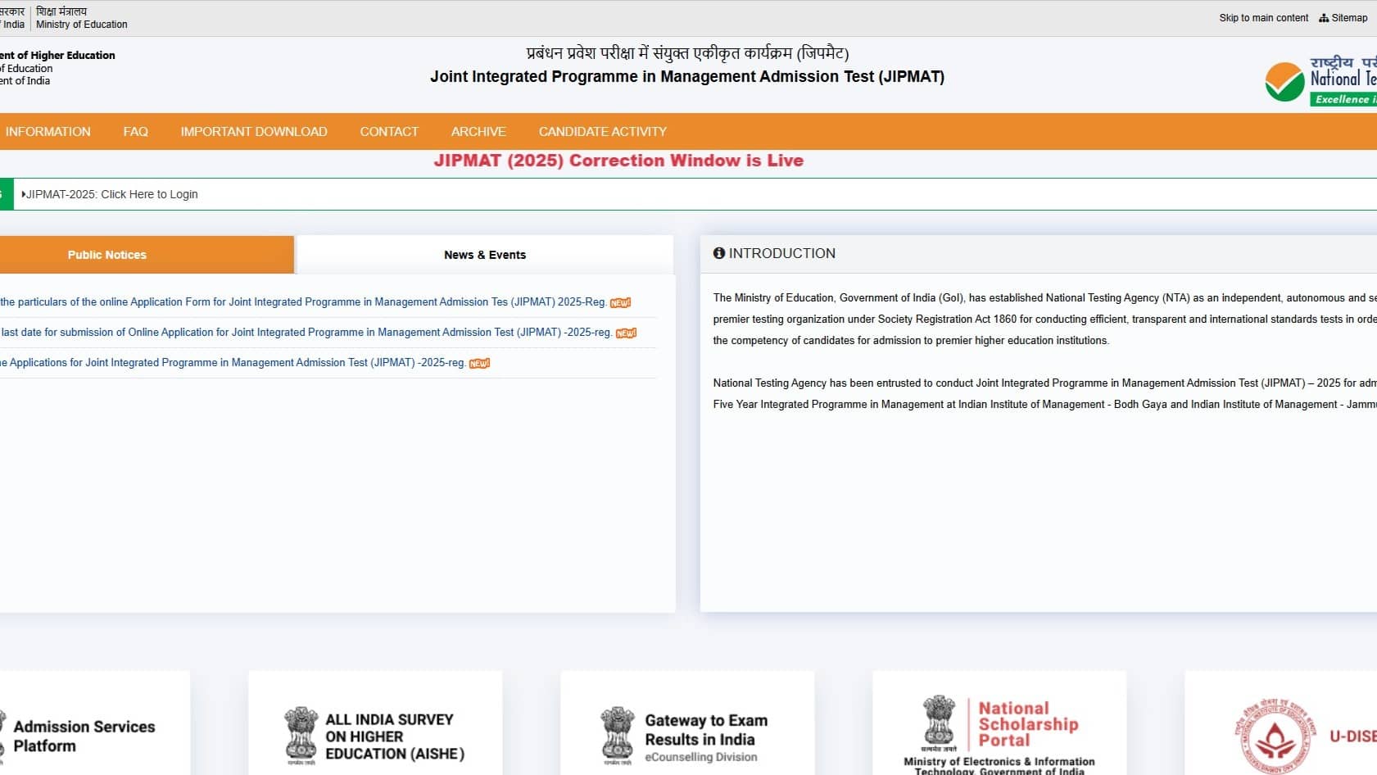Open the last date for submission notice
1377x775 pixels.
(306, 333)
